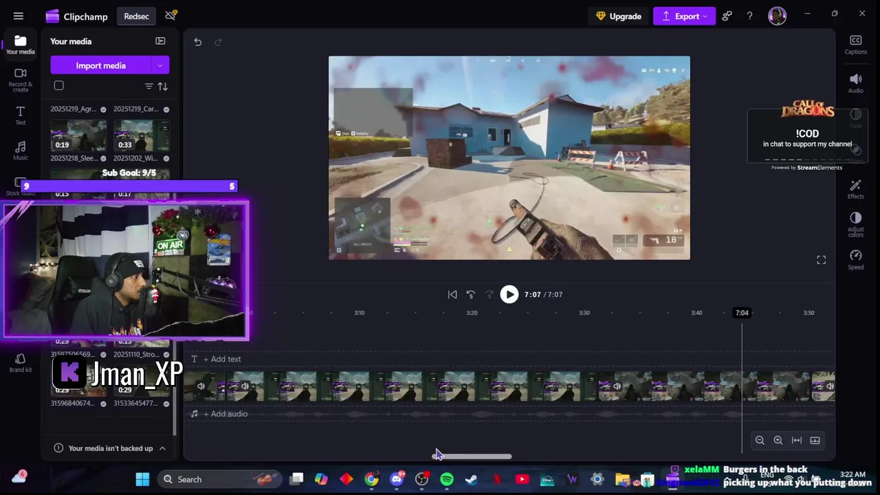
Task: Click the cloud sync off icon
Action: [170, 15]
